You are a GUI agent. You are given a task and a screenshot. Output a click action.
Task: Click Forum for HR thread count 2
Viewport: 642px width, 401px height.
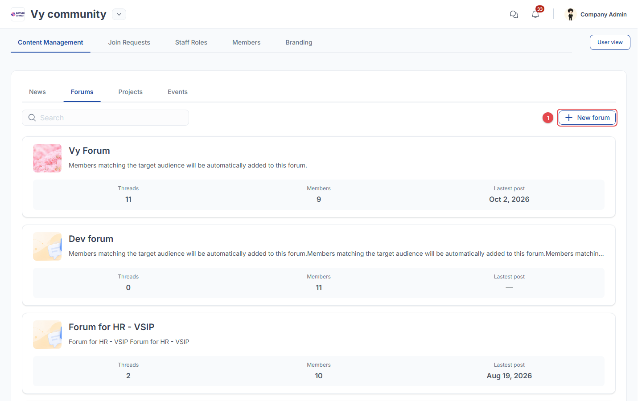coord(128,376)
